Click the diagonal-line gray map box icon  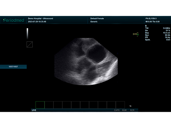point(30,44)
